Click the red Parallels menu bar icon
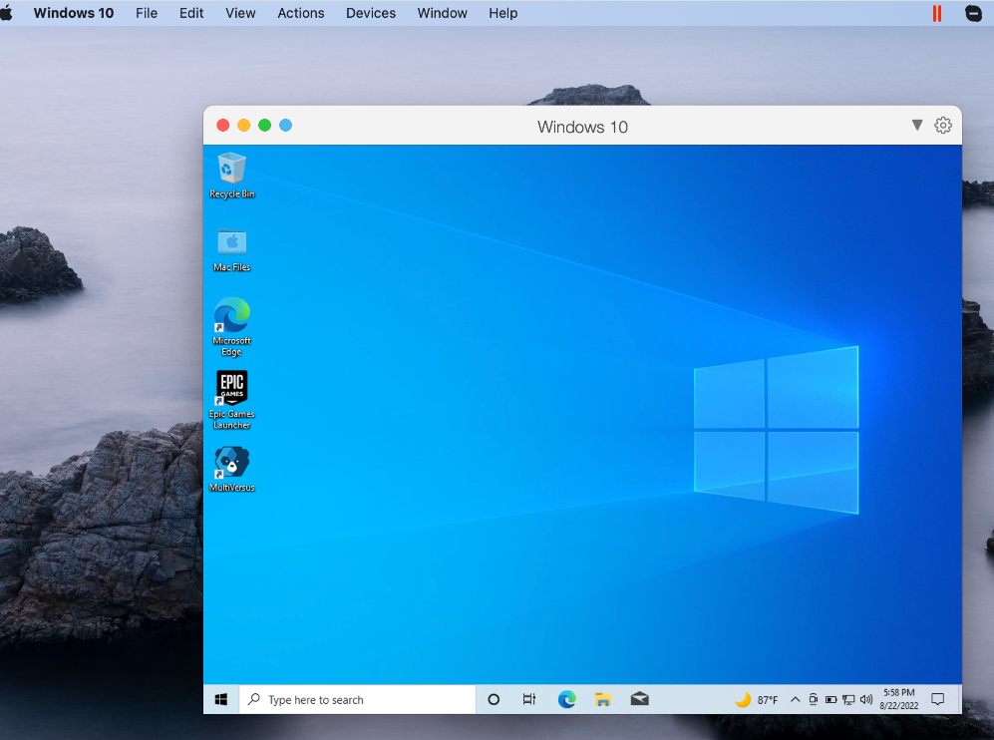994x740 pixels. [937, 13]
